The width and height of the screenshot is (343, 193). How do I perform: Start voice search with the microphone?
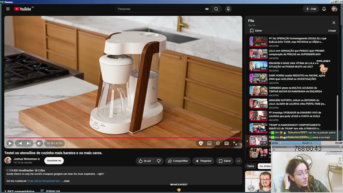pyautogui.click(x=228, y=9)
